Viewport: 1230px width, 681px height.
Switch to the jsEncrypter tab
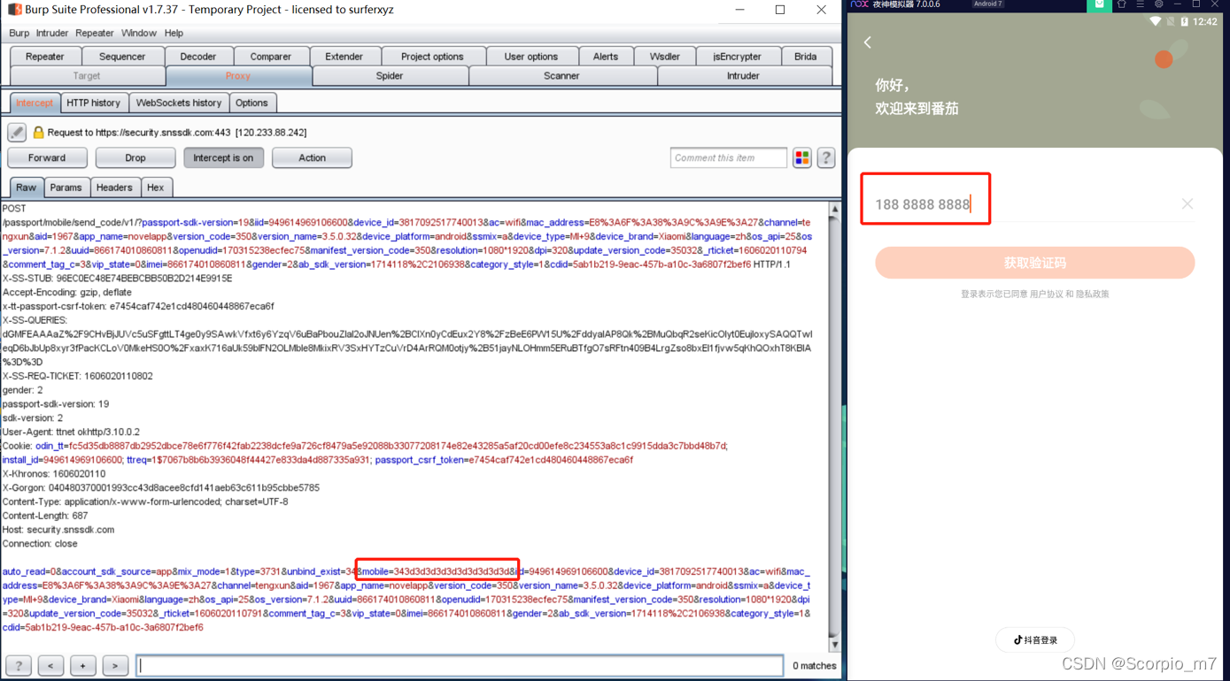737,57
